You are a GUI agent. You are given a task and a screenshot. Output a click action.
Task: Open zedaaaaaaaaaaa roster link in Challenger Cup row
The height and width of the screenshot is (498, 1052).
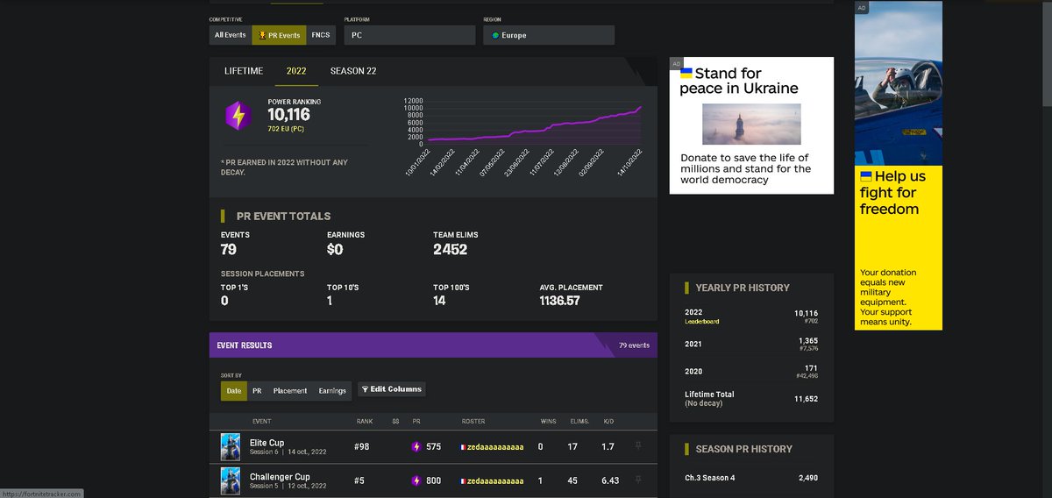tap(495, 480)
